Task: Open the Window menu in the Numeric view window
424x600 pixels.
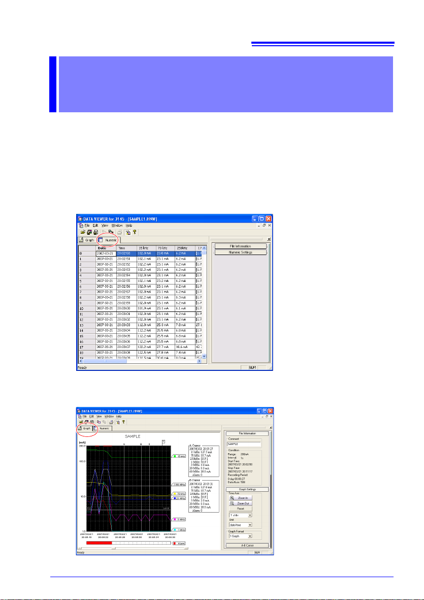Action: pos(117,226)
